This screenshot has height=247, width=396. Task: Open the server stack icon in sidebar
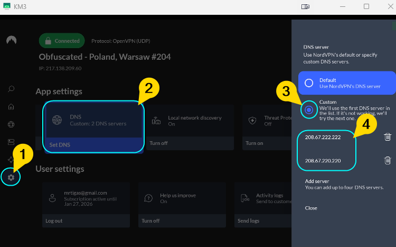[11, 142]
